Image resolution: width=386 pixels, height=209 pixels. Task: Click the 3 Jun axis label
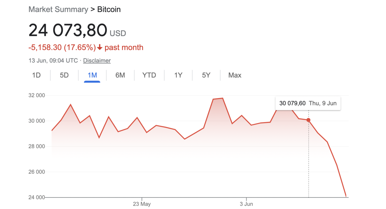[246, 204]
